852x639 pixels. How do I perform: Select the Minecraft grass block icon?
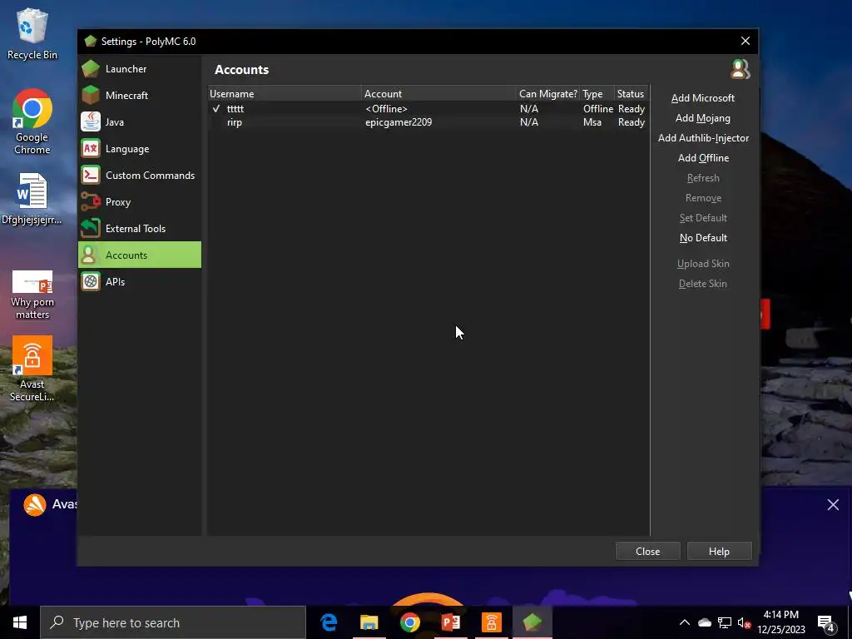pos(91,95)
